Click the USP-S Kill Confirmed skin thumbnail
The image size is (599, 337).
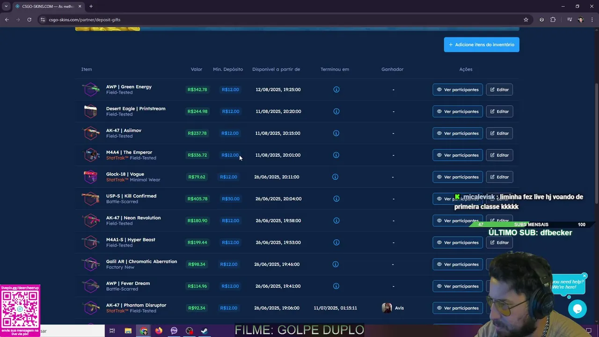pos(90,199)
